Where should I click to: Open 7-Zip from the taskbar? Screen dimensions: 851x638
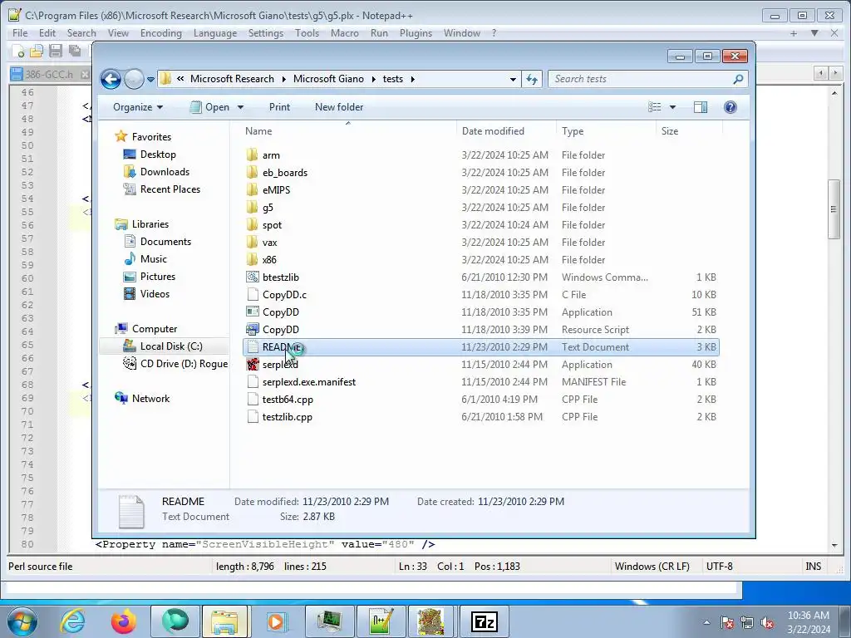click(485, 621)
